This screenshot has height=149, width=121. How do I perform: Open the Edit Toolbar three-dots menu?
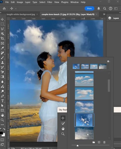click(2, 125)
